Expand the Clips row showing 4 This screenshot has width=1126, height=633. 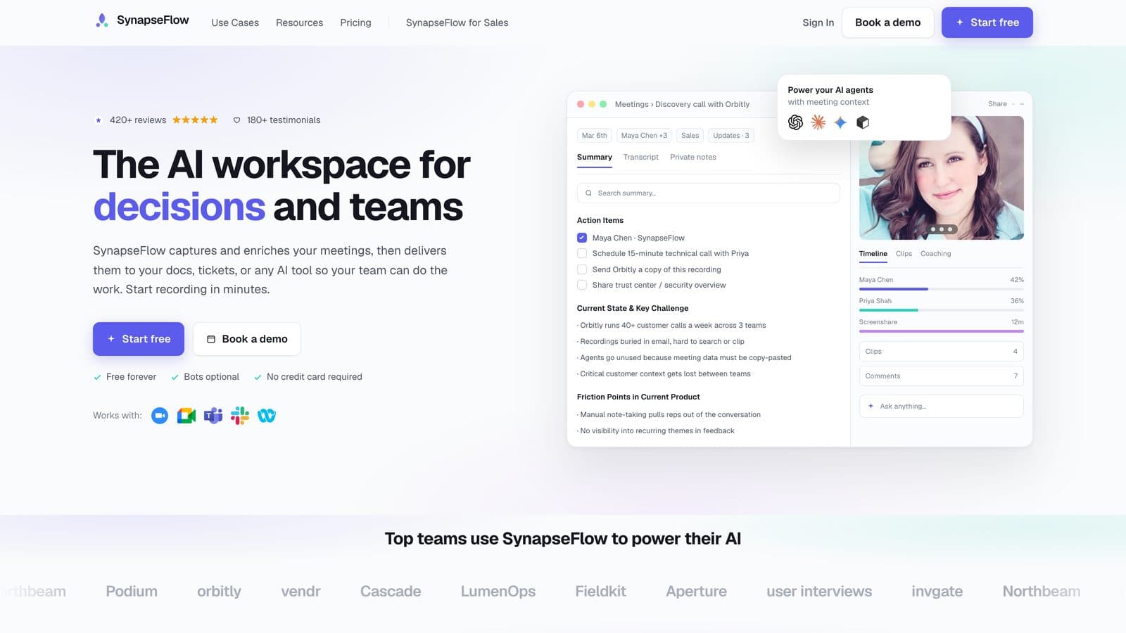point(941,352)
